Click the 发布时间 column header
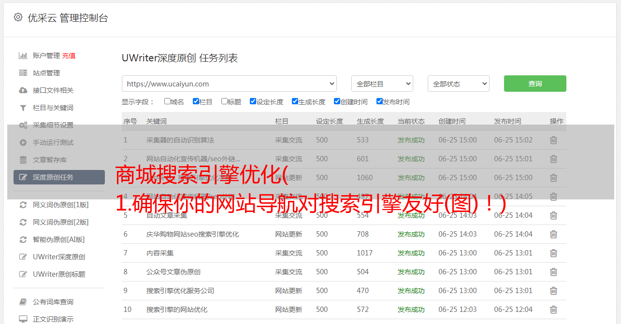This screenshot has height=324, width=621. [507, 121]
